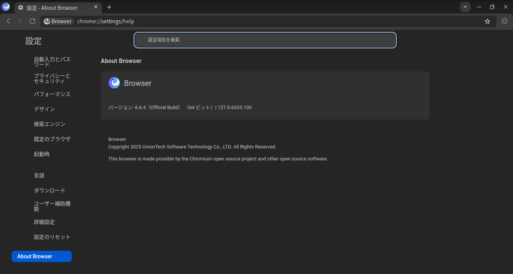Click the forward navigation arrow
This screenshot has height=274, width=513.
point(20,21)
